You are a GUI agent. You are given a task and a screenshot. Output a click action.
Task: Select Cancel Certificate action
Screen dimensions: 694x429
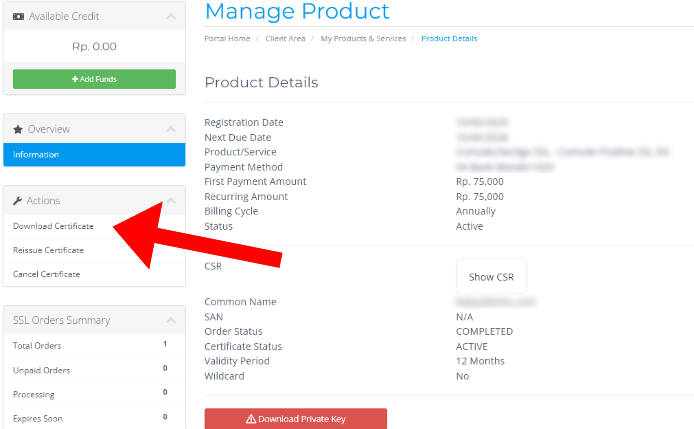tap(46, 274)
